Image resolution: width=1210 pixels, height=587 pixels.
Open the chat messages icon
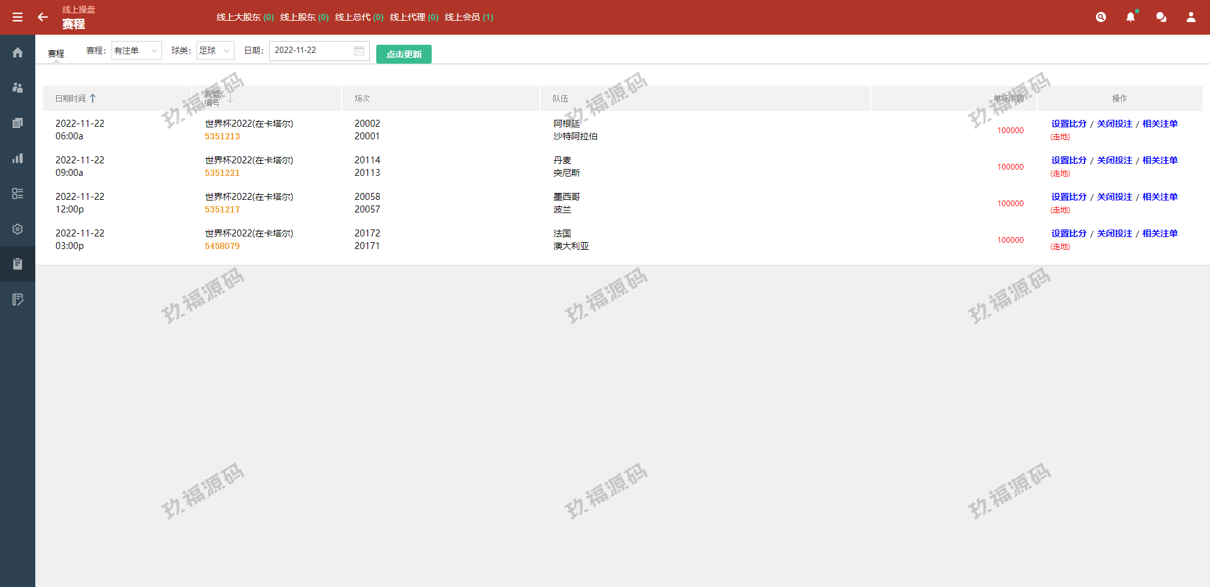pos(1161,17)
